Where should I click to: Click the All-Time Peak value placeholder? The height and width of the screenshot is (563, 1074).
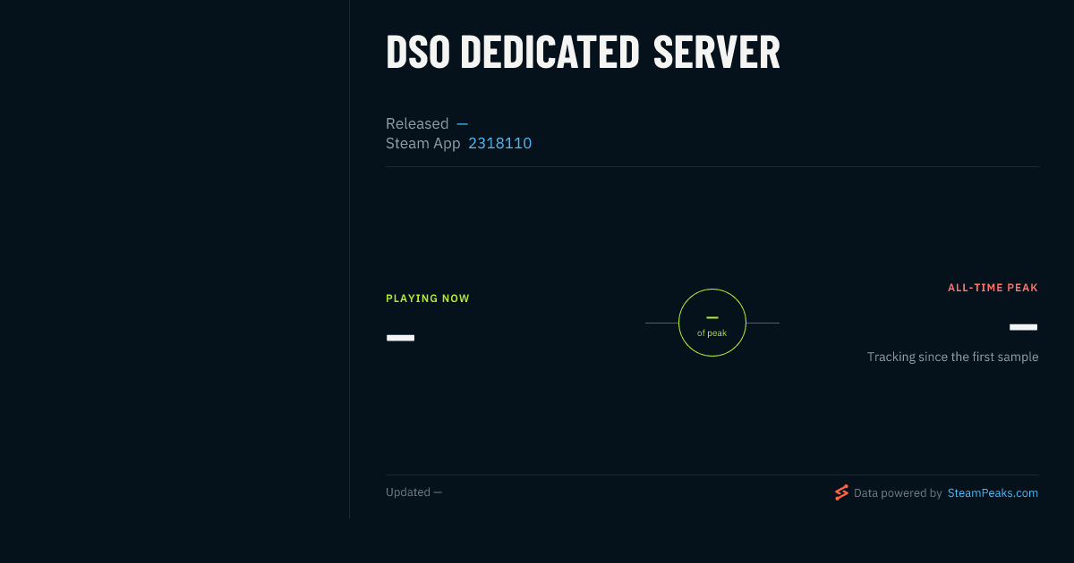pos(1024,327)
